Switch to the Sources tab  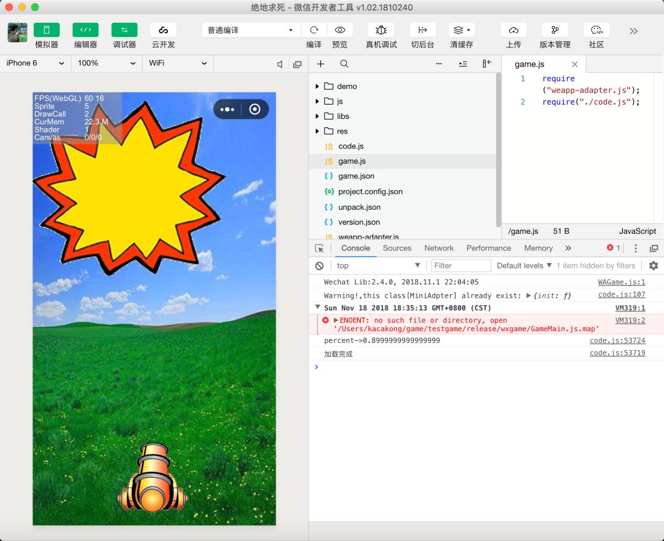(x=397, y=248)
